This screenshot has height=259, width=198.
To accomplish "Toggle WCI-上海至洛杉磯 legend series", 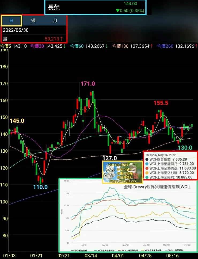I will [x=151, y=250].
